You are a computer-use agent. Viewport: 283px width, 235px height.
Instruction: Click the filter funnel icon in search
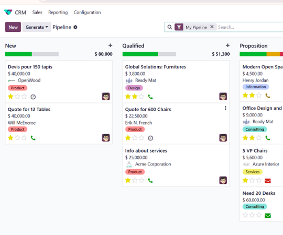pyautogui.click(x=179, y=27)
